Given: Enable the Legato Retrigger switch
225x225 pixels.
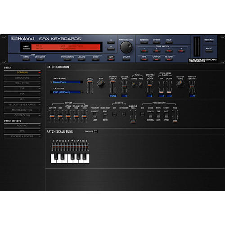Looking at the screenshot, I should point(124,114).
